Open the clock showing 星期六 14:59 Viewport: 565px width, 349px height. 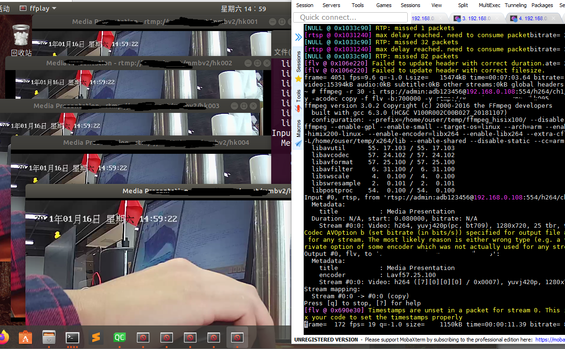pos(243,8)
